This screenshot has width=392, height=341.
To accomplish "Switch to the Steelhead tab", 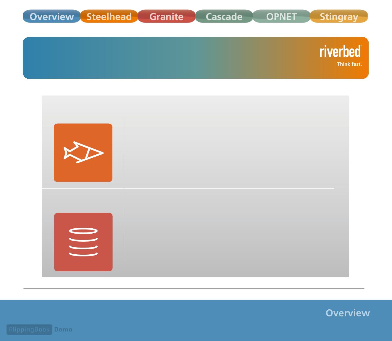I will click(109, 16).
